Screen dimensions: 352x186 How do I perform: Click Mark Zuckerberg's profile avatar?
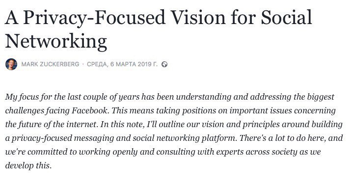[11, 64]
